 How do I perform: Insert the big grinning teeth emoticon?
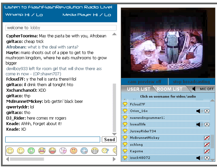(95, 151)
